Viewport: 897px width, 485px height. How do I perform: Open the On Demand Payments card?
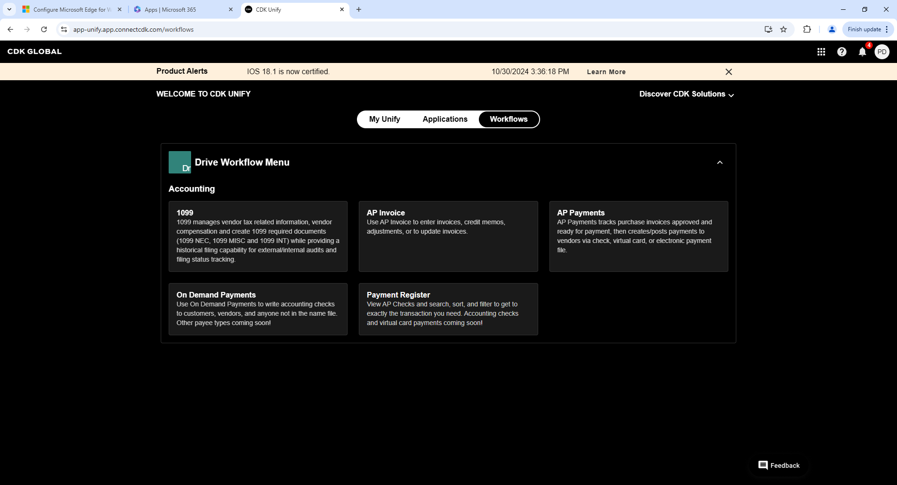coord(258,309)
